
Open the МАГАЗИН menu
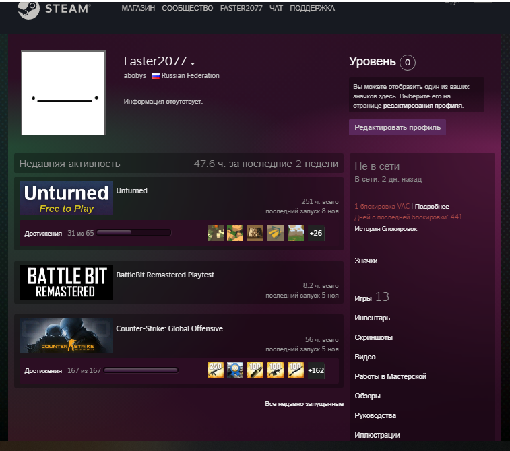[138, 9]
